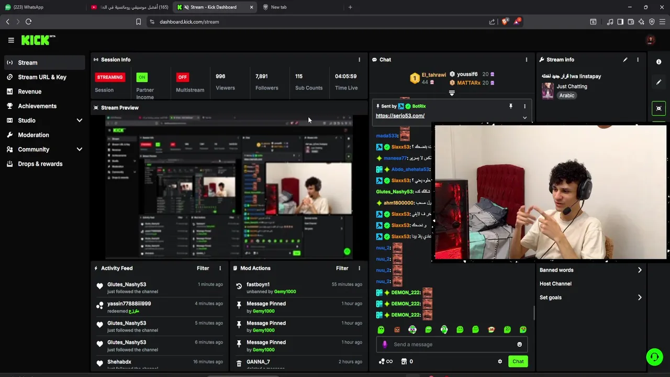Click fastboyn1 unbanned mod action
The image size is (670, 377).
(x=298, y=287)
